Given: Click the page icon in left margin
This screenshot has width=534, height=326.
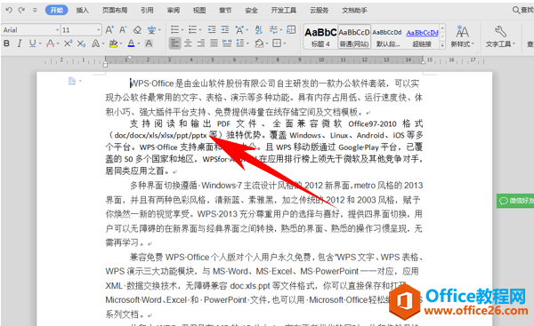Looking at the screenshot, I should pyautogui.click(x=72, y=81).
